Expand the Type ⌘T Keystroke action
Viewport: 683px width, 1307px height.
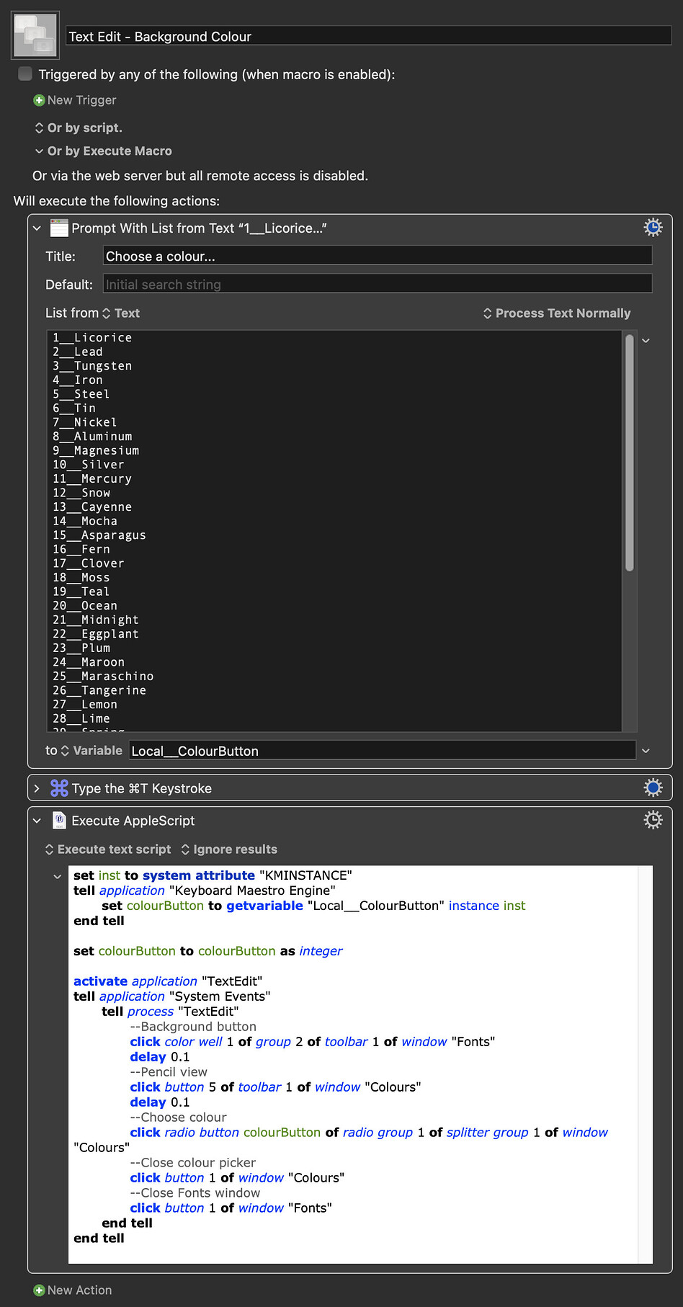(37, 788)
